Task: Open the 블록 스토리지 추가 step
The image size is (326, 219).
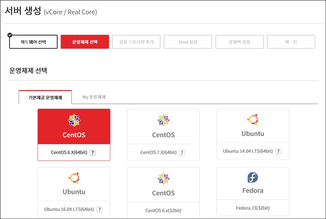Action: [x=136, y=42]
